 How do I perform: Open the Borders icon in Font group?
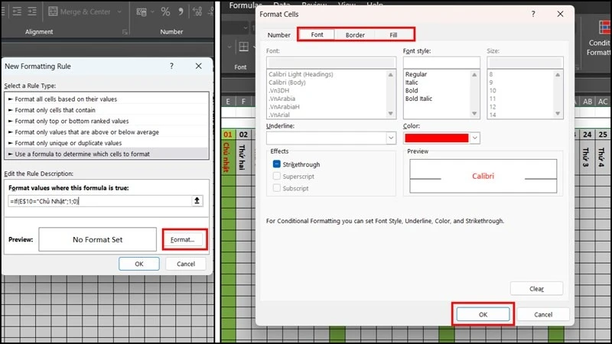[243, 47]
